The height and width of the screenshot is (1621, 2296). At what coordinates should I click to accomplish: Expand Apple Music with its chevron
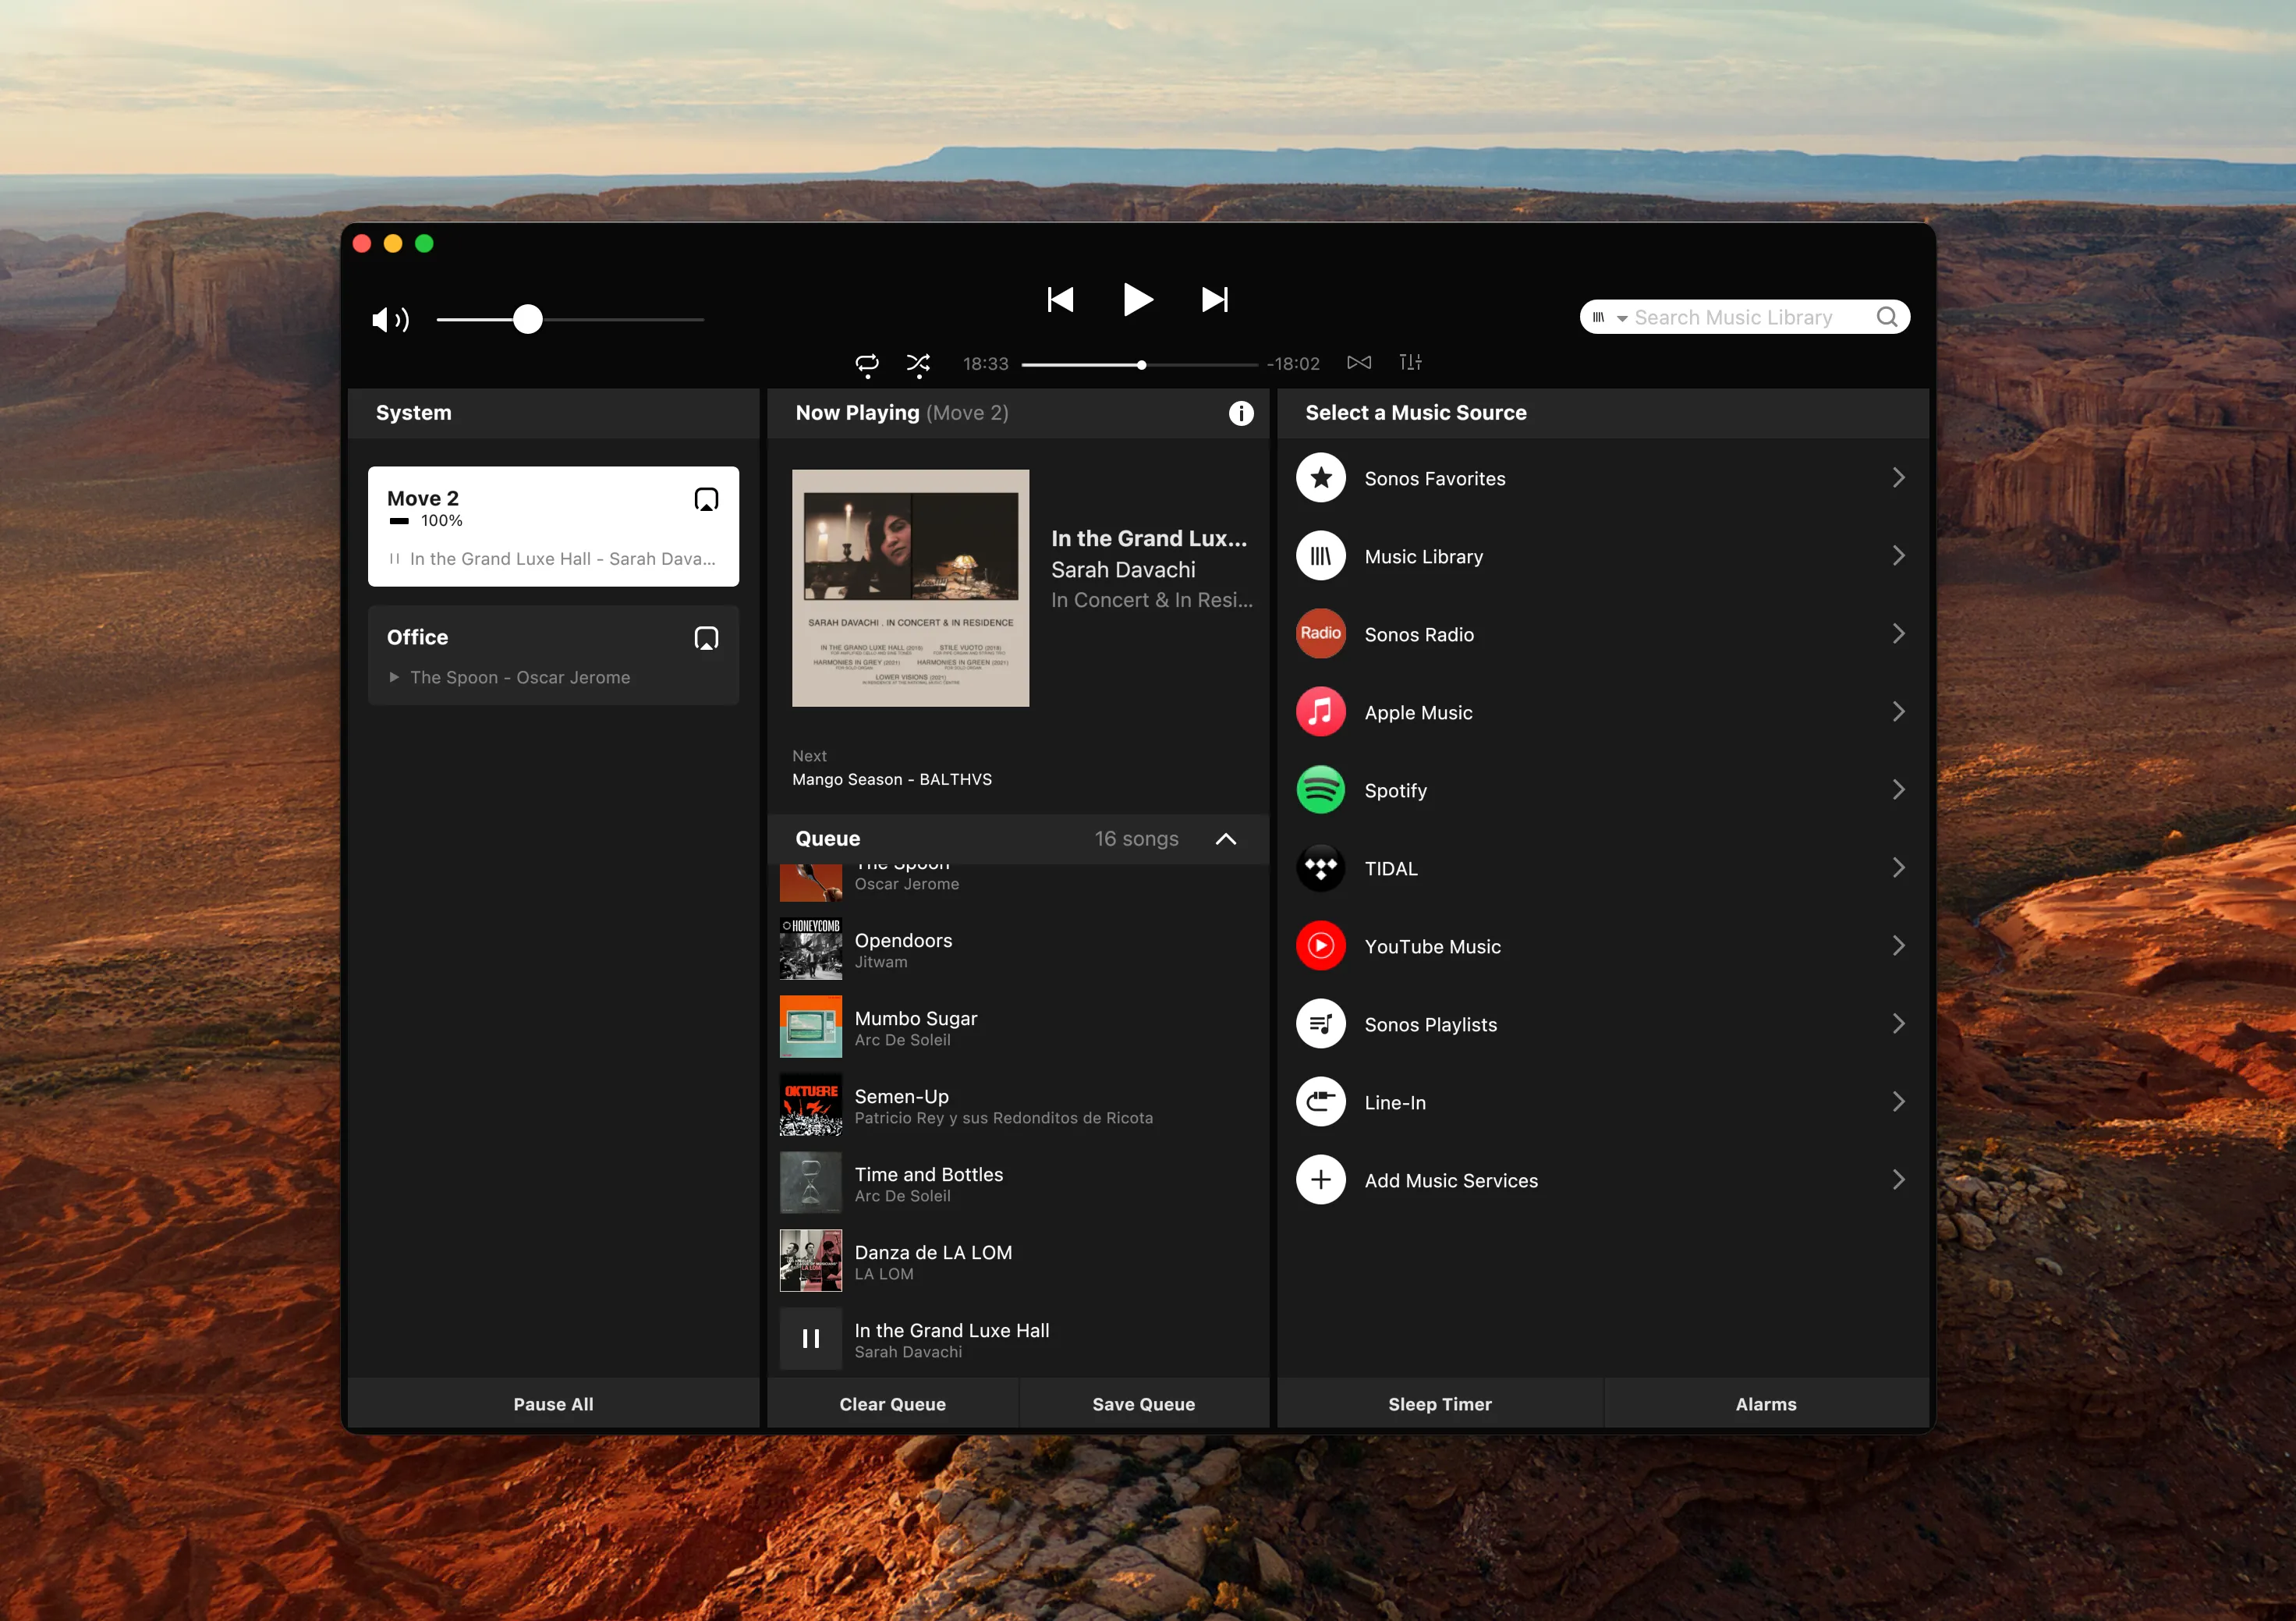click(x=1898, y=712)
